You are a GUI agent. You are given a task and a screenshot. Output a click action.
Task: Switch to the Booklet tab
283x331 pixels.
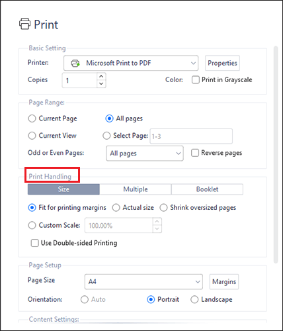[207, 189]
